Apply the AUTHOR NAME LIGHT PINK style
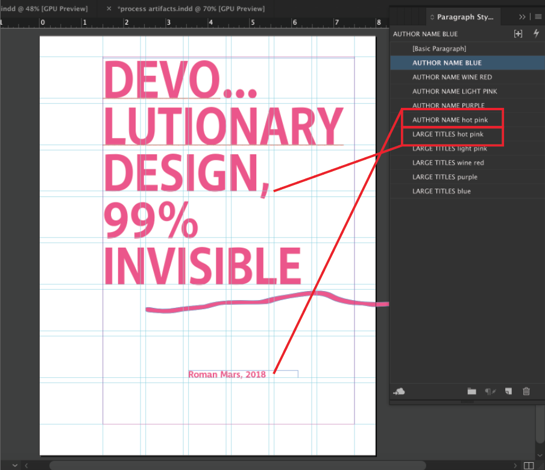Image resolution: width=545 pixels, height=470 pixels. click(467, 92)
